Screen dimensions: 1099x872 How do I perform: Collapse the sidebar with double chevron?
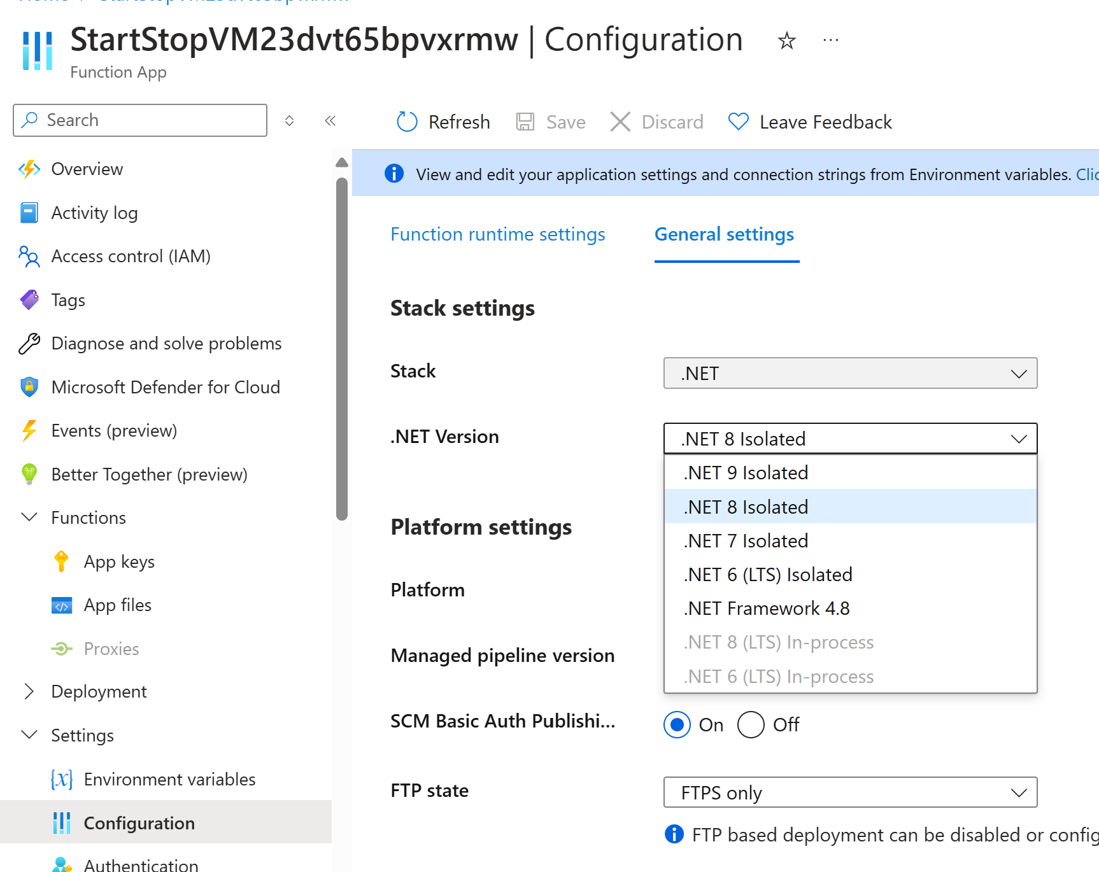330,121
